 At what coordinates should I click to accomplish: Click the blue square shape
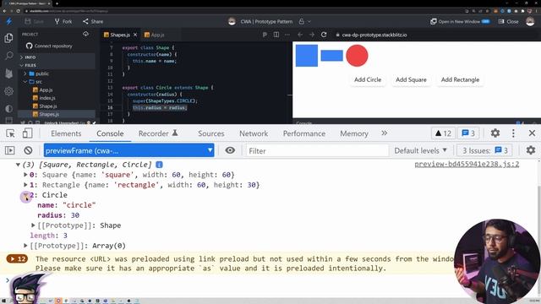(x=306, y=56)
